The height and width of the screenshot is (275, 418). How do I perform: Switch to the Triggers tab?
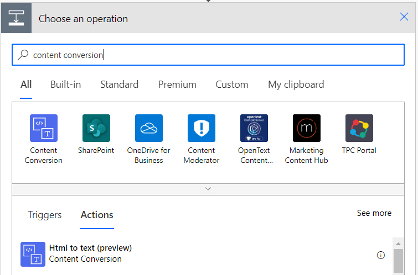tap(44, 215)
